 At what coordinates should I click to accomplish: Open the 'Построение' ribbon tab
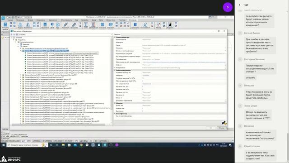coord(20,20)
